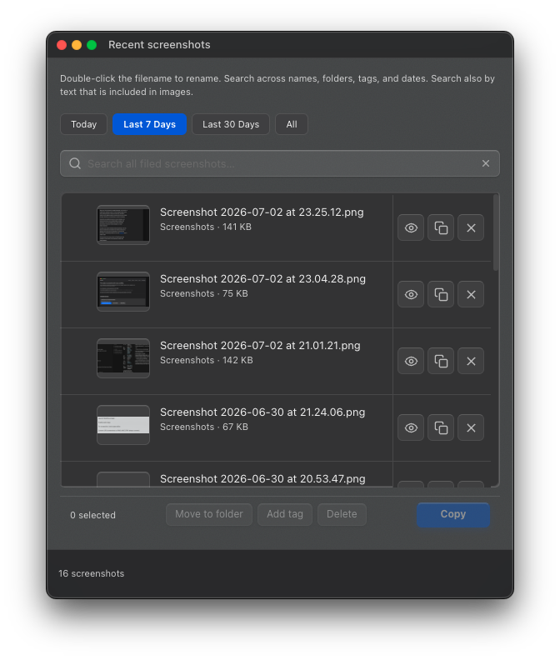560x660 pixels.
Task: Preview Screenshot 21.24.06 with eye icon
Action: 411,427
